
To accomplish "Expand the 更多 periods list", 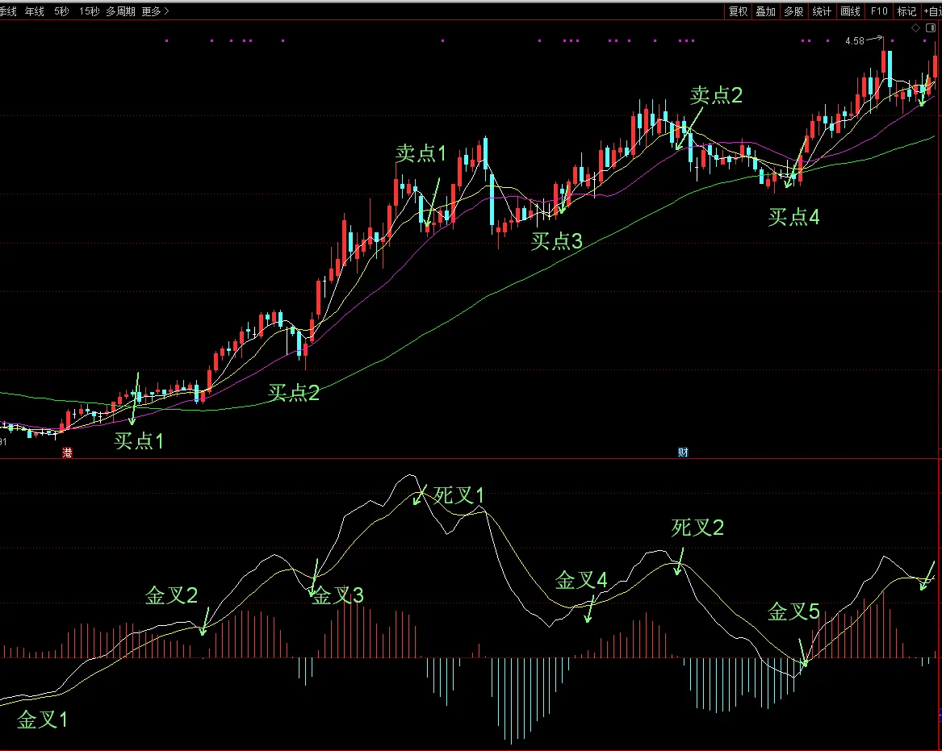I will (155, 11).
